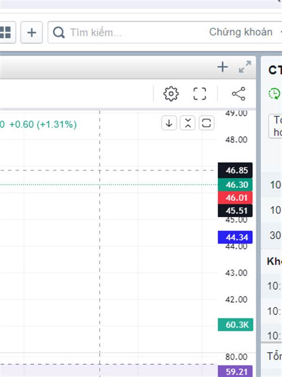Select the purple 59.21 indicator label
The image size is (282, 377).
click(x=235, y=371)
